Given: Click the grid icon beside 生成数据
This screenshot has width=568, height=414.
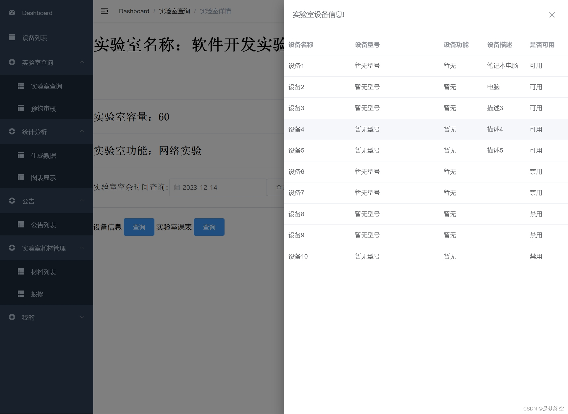Looking at the screenshot, I should [21, 155].
